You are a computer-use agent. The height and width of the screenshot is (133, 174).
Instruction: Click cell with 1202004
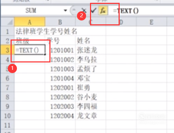60,116
